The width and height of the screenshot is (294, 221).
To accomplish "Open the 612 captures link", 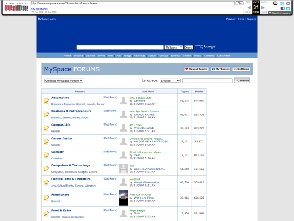I will point(39,9).
